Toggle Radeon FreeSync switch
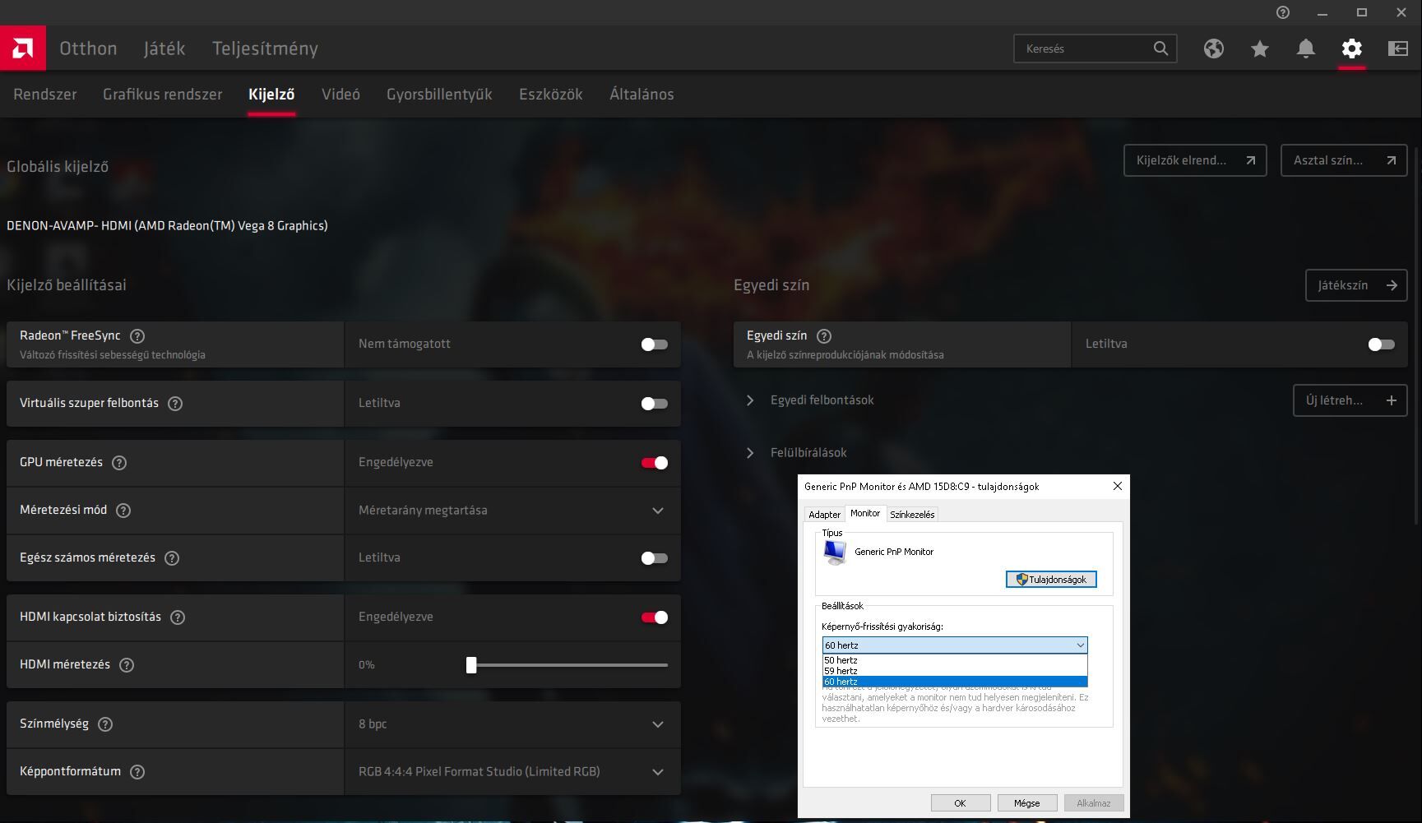Viewport: 1422px width, 823px height. click(x=655, y=344)
